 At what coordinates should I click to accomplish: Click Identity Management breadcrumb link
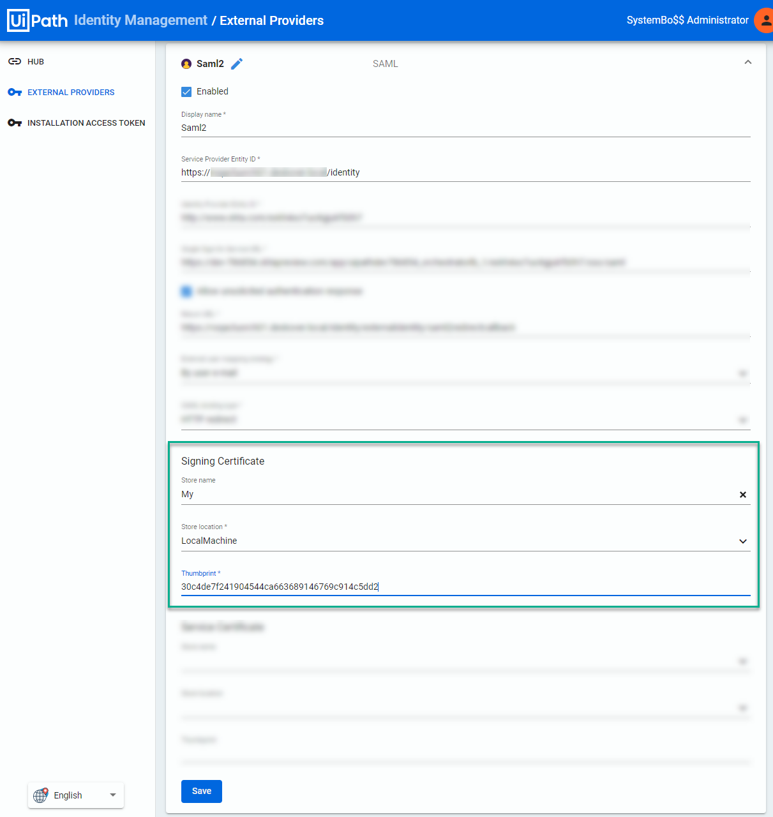coord(140,20)
